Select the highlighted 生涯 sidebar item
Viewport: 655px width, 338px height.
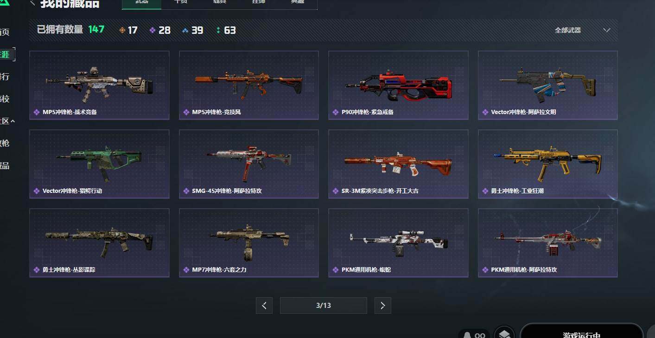(6, 54)
